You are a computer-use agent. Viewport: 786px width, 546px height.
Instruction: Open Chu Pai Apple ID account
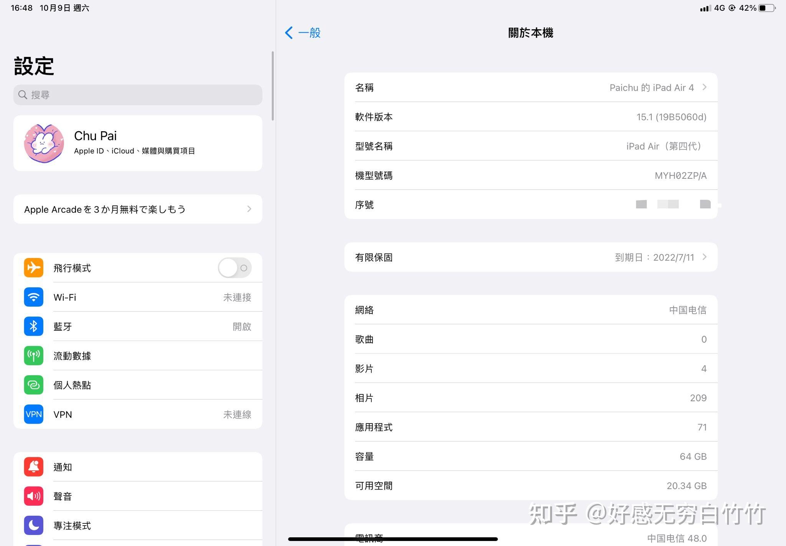click(x=138, y=143)
